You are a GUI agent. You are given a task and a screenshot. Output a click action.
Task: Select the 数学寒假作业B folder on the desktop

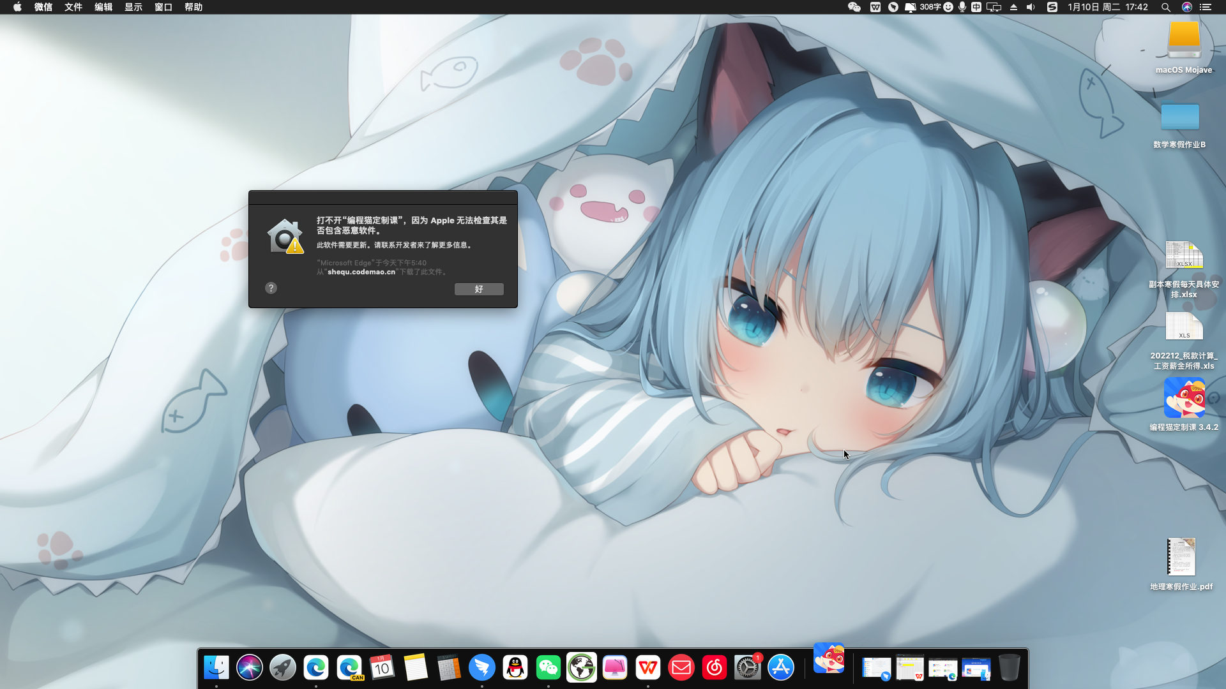point(1179,124)
